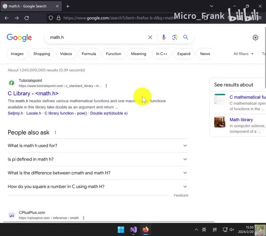Open the clock showing 15:50
The image size is (266, 236).
246,229
